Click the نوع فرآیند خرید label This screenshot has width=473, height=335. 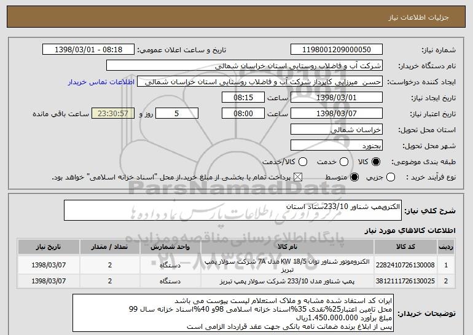point(431,177)
